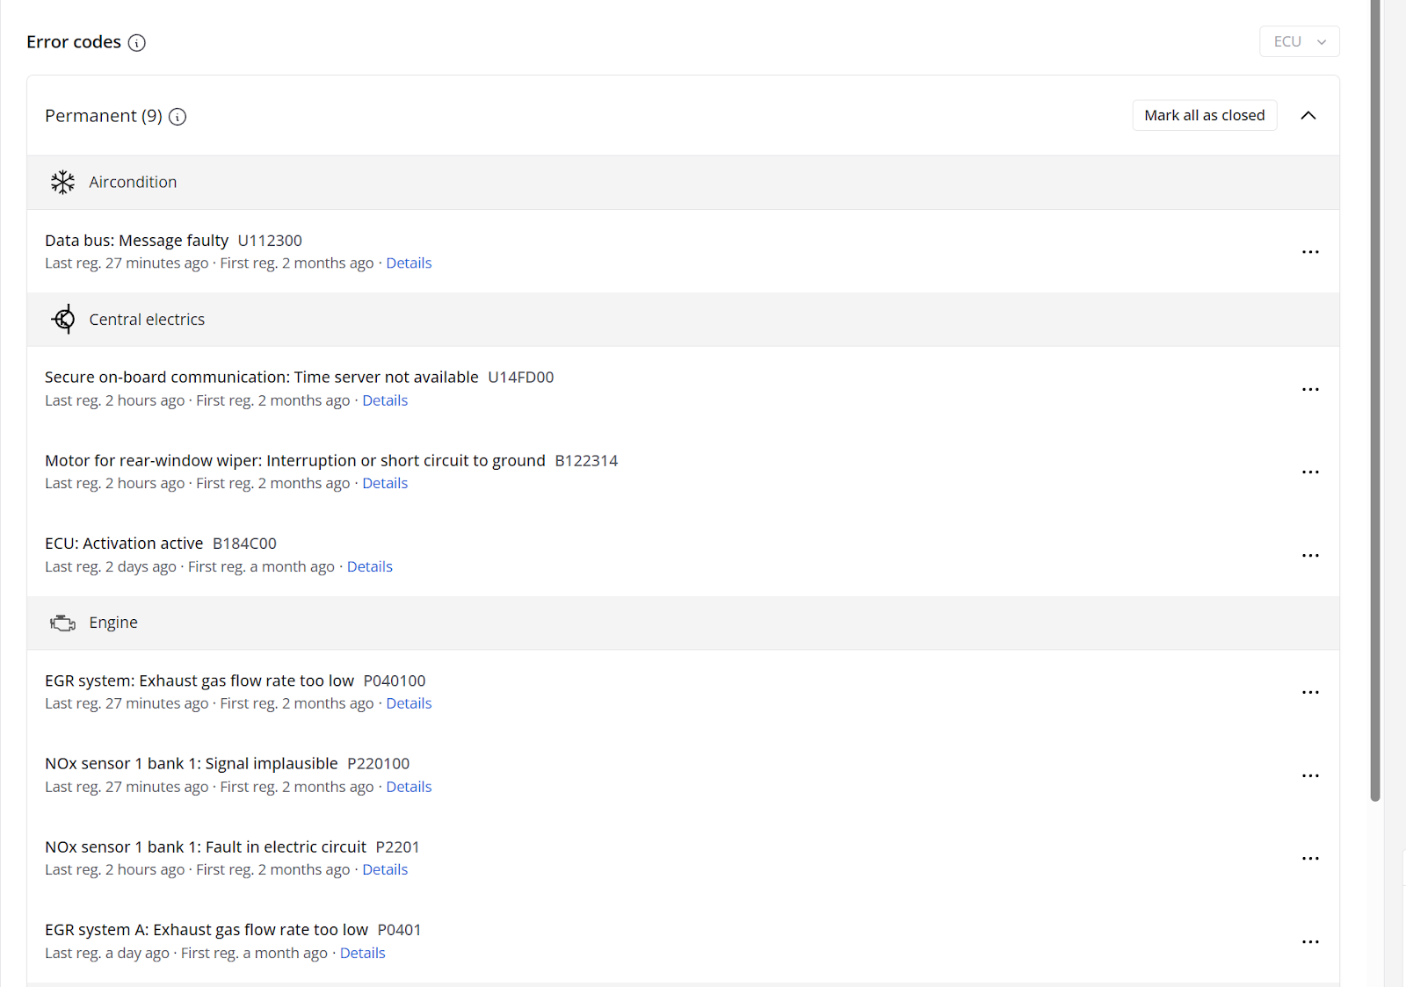Open Details link for Time server not available
Image resolution: width=1406 pixels, height=987 pixels.
[385, 400]
